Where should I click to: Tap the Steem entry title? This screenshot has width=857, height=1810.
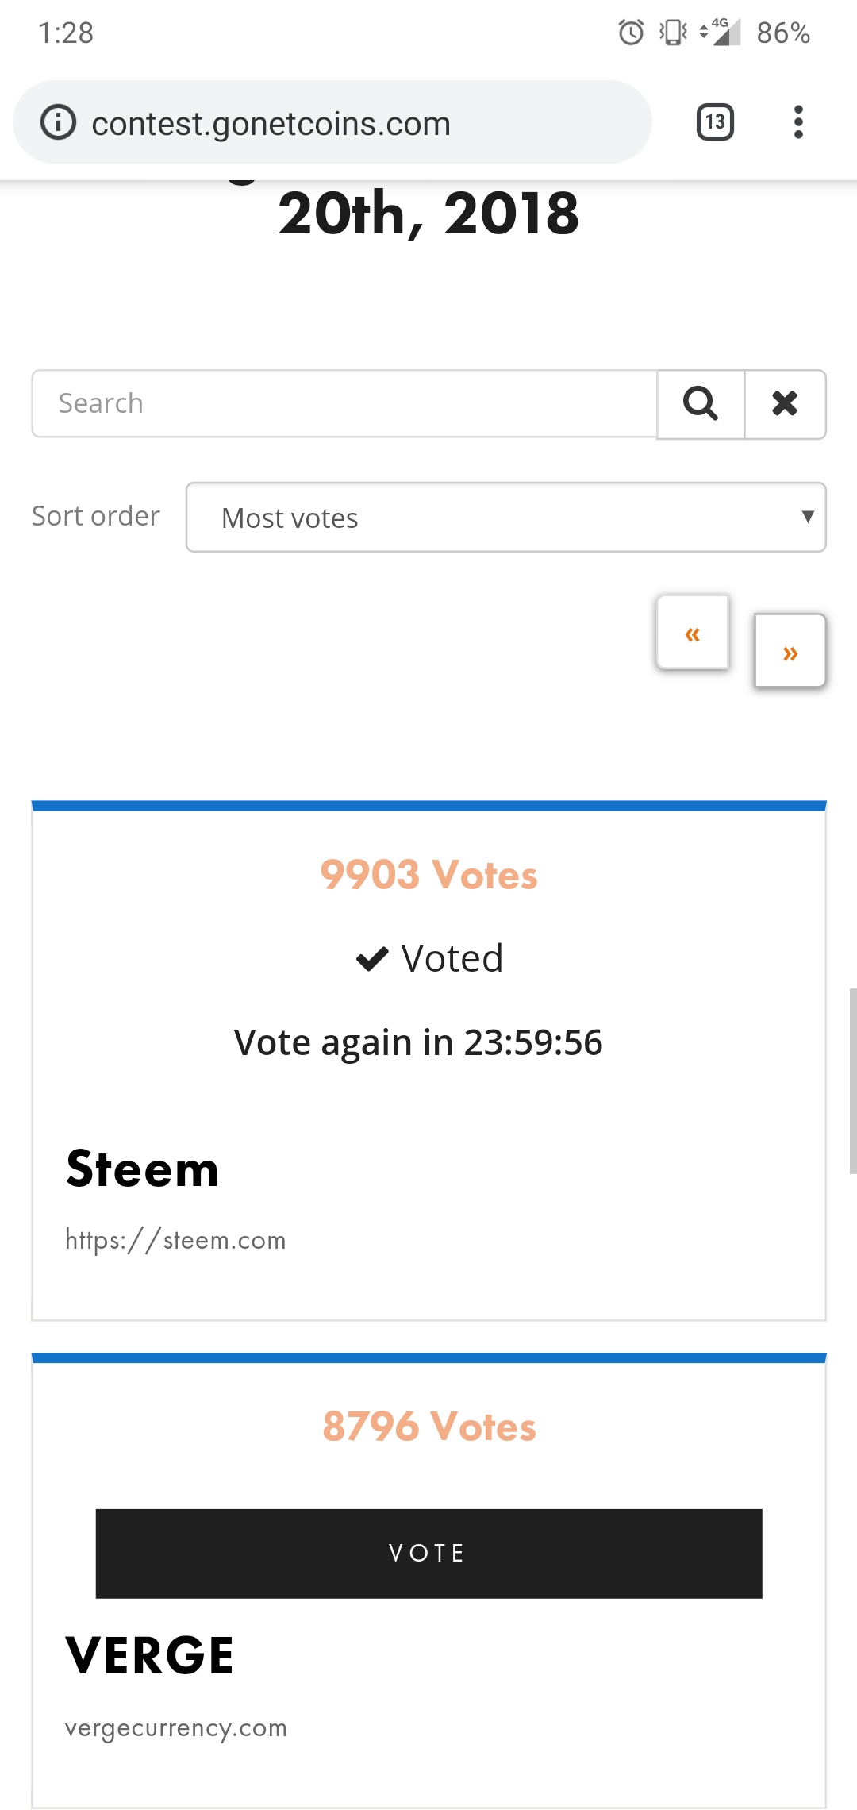[143, 1169]
